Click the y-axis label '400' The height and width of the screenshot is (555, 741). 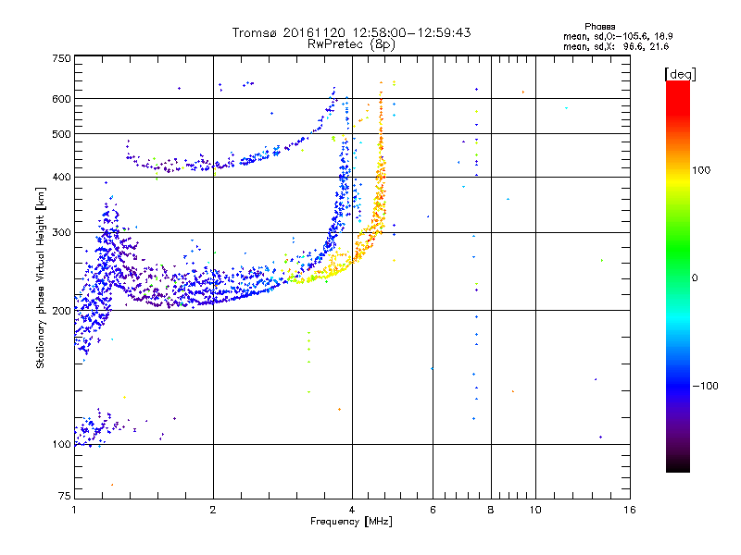(x=61, y=177)
